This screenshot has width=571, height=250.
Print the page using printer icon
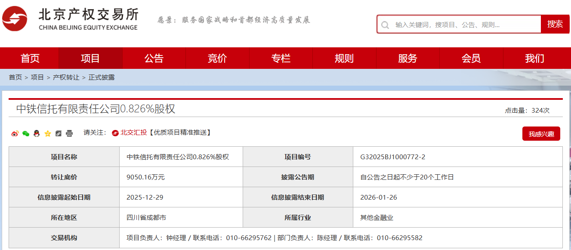pos(69,133)
